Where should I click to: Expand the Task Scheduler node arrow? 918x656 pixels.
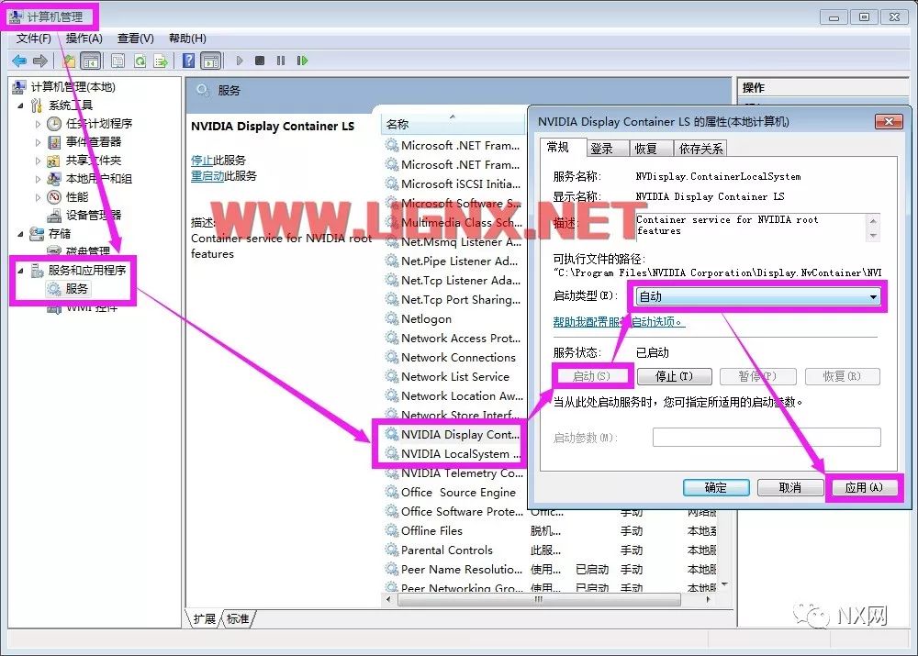point(38,124)
